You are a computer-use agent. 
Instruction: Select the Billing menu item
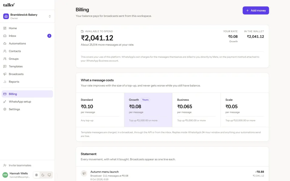tap(27, 94)
